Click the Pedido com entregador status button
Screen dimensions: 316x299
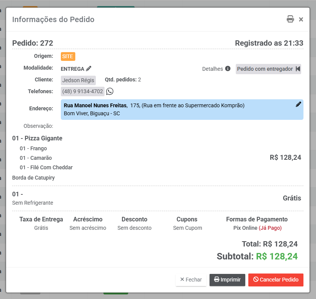click(x=265, y=69)
